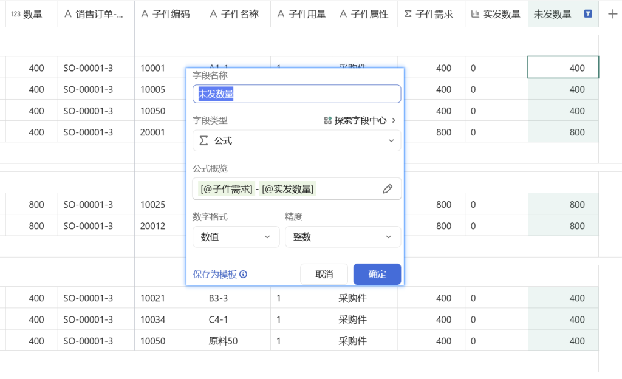The image size is (622, 379).
Task: Click the pencil icon to edit formula
Action: [x=388, y=189]
